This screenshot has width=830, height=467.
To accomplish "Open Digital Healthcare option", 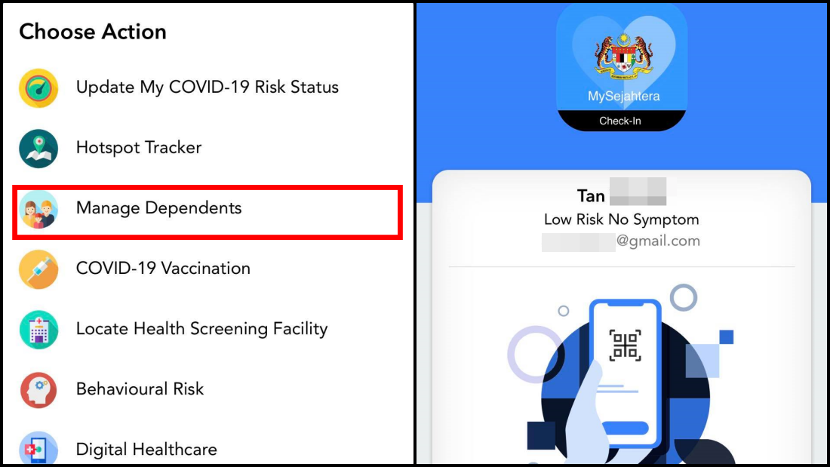I will pyautogui.click(x=146, y=450).
